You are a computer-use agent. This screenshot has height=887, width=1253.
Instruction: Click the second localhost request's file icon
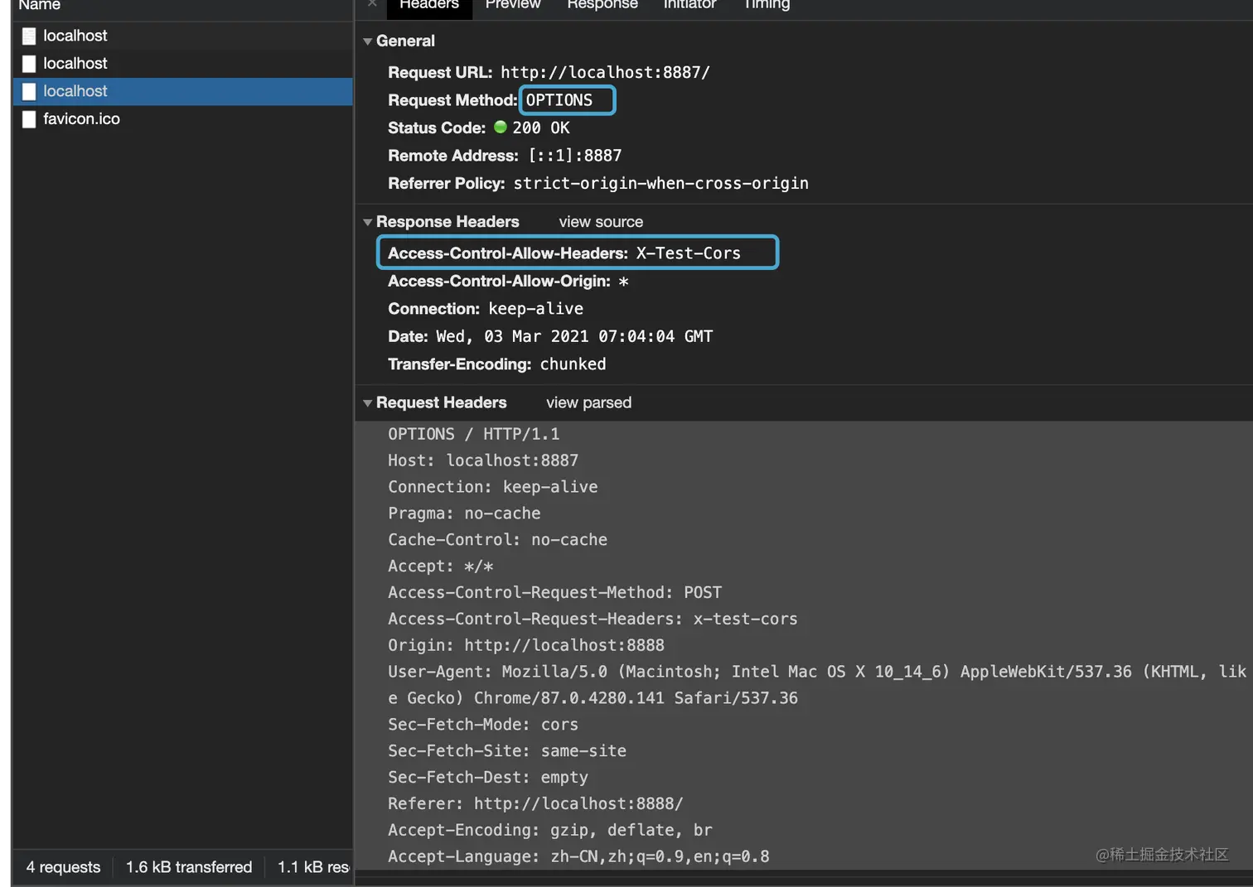coord(29,64)
